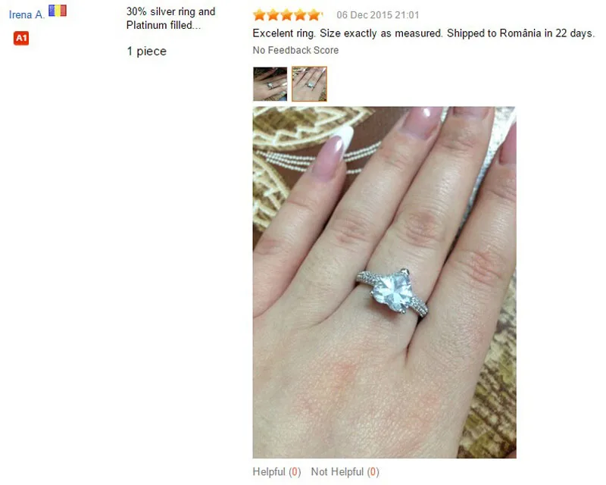Click the fourth orange rating star
The width and height of the screenshot is (606, 485).
click(300, 15)
